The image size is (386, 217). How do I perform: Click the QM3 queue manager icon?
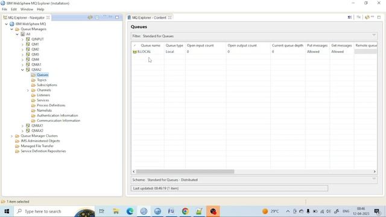(28, 54)
